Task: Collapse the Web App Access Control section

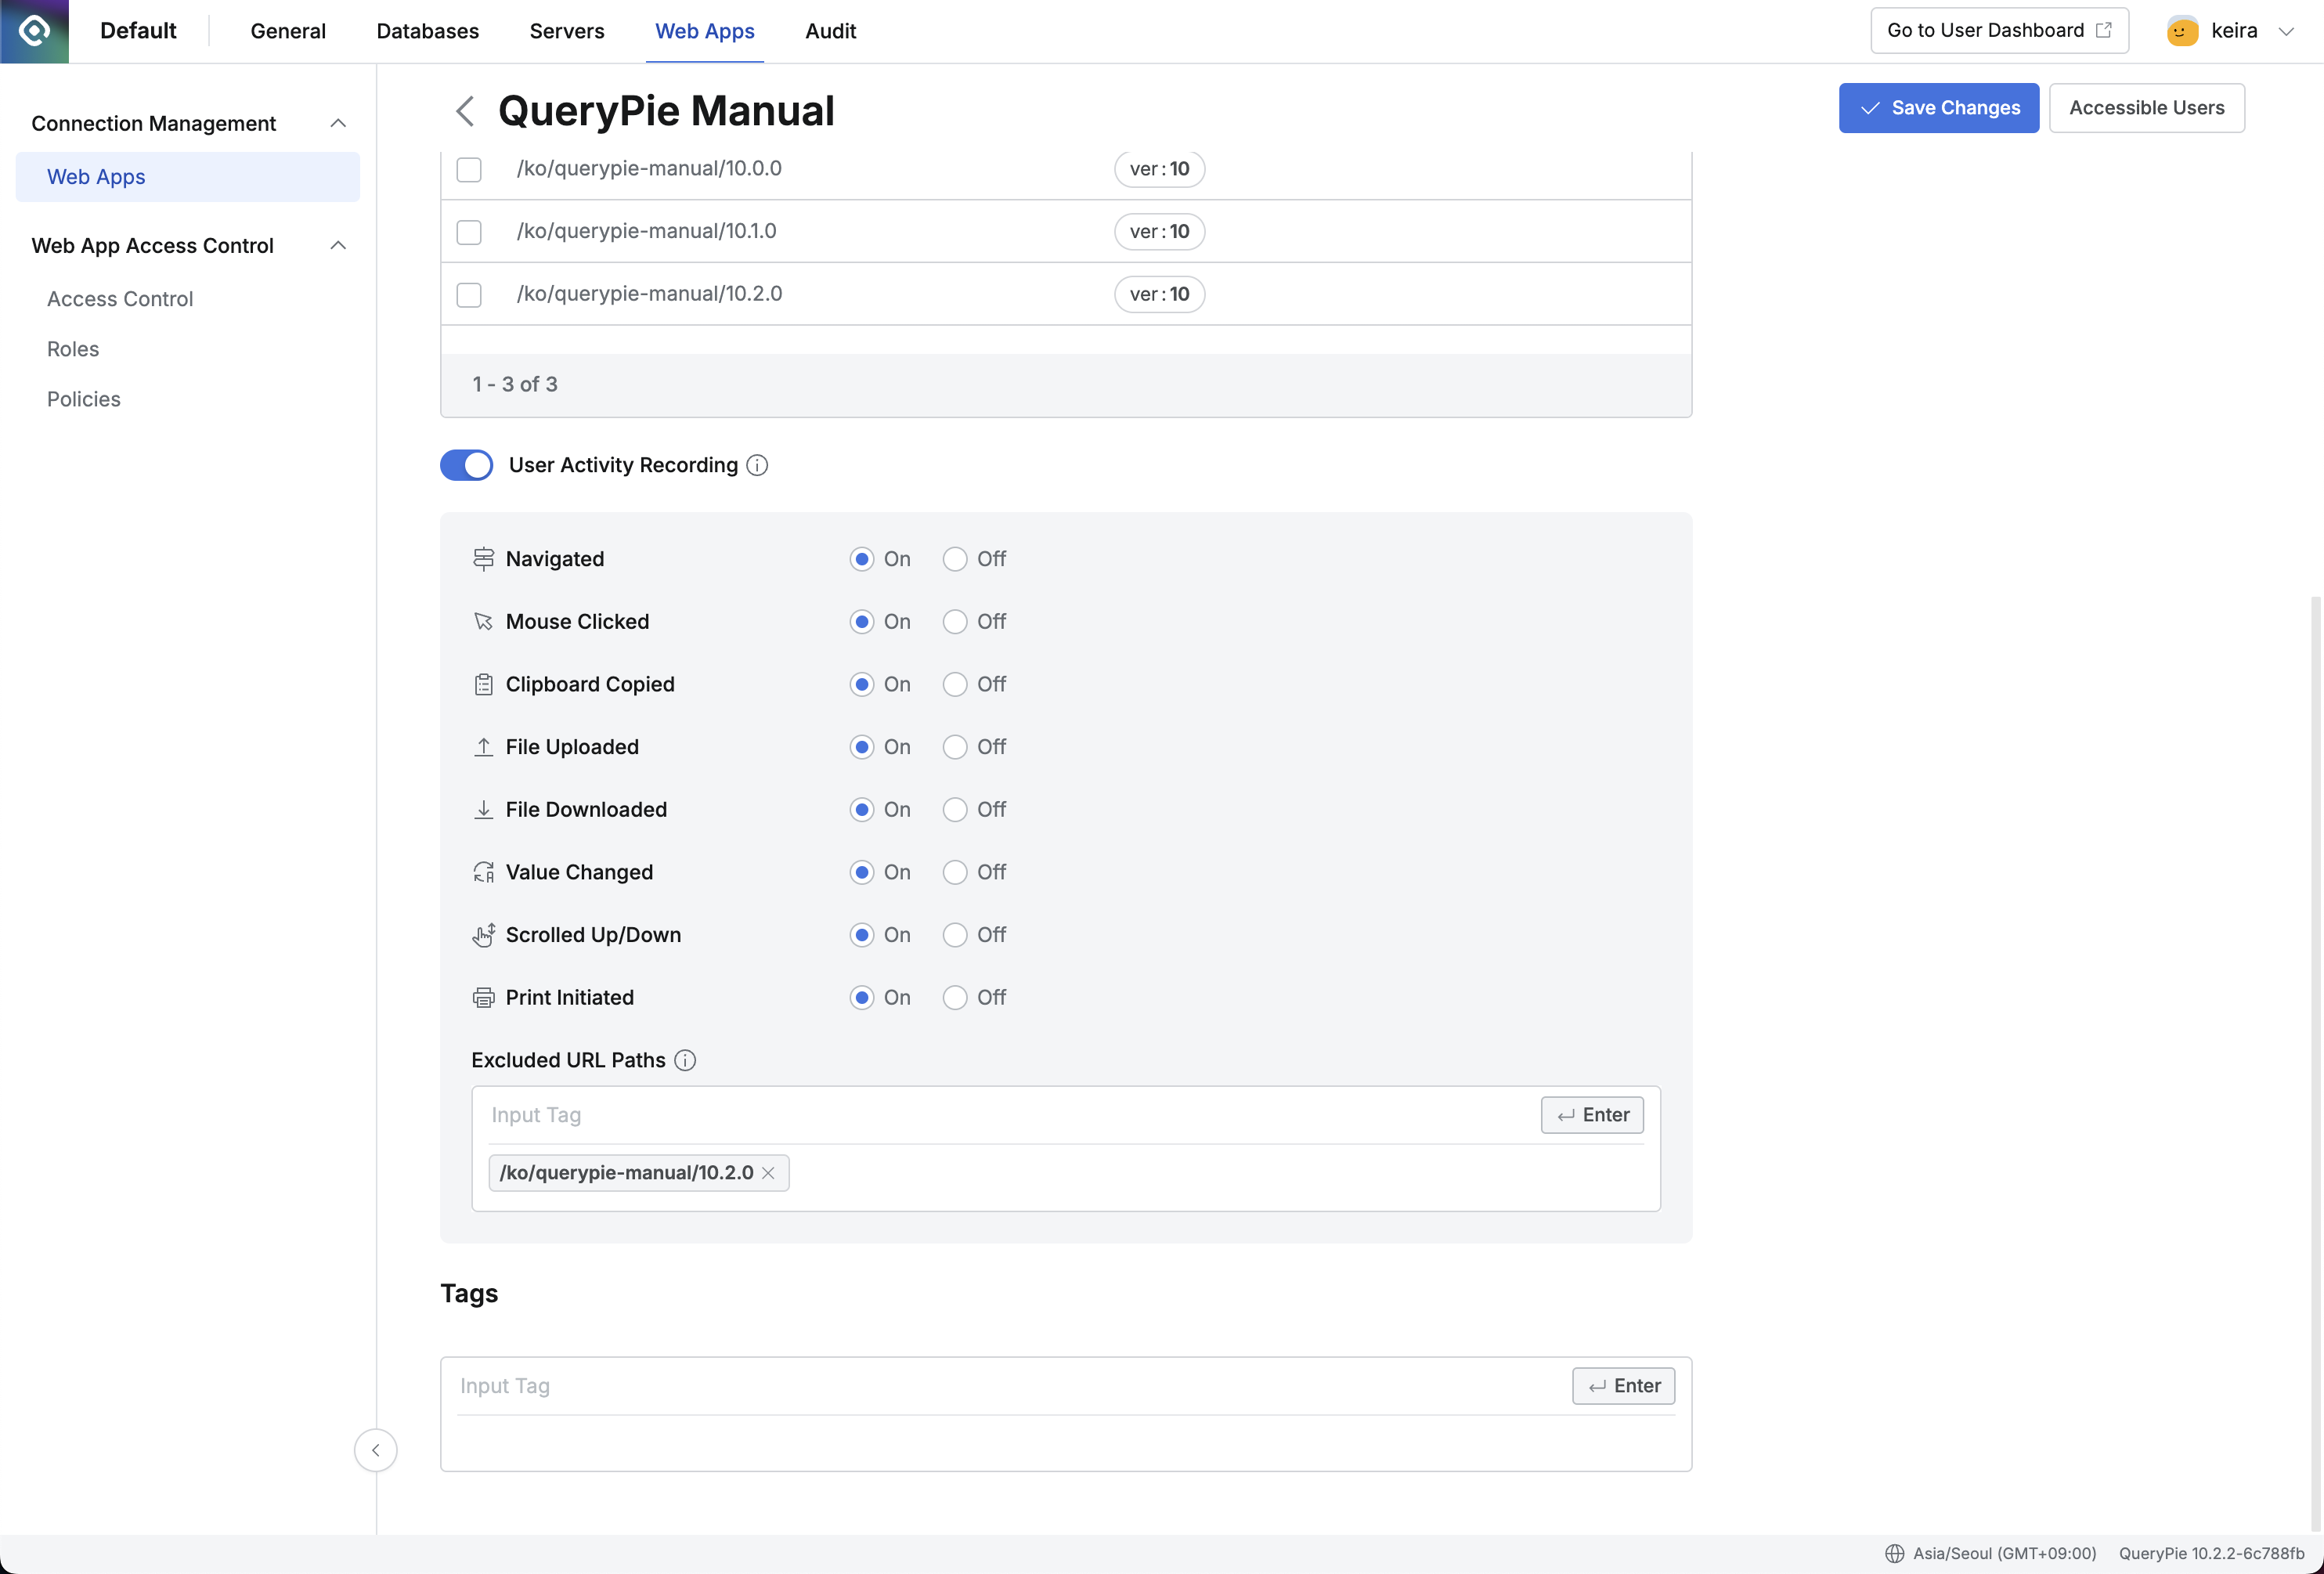Action: point(338,245)
